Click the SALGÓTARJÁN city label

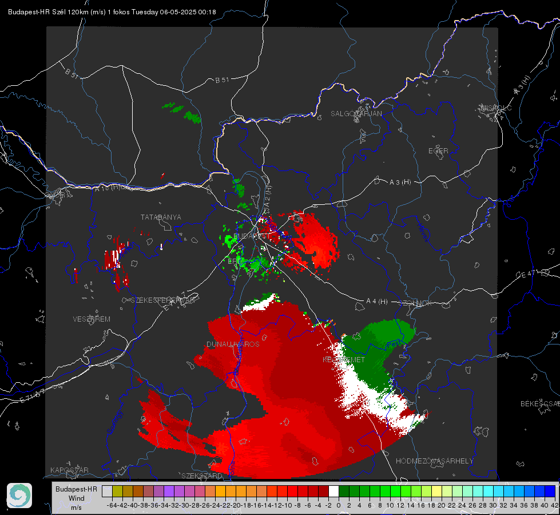coord(356,114)
